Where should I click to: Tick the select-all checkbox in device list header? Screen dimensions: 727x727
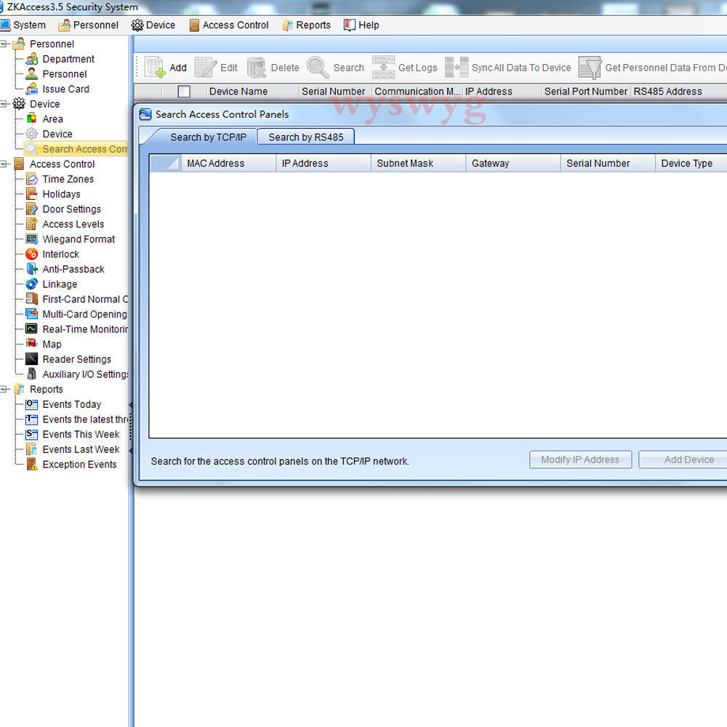[x=184, y=92]
